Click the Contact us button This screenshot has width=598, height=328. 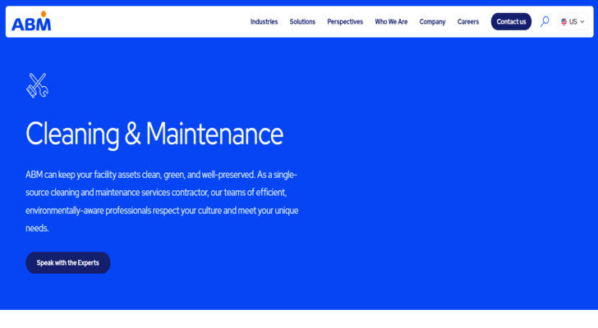click(x=511, y=21)
